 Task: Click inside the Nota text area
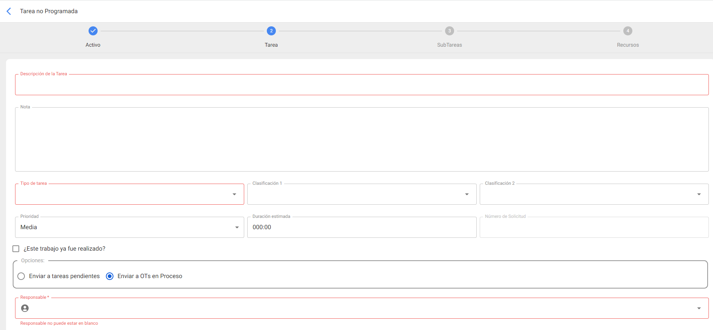click(362, 140)
